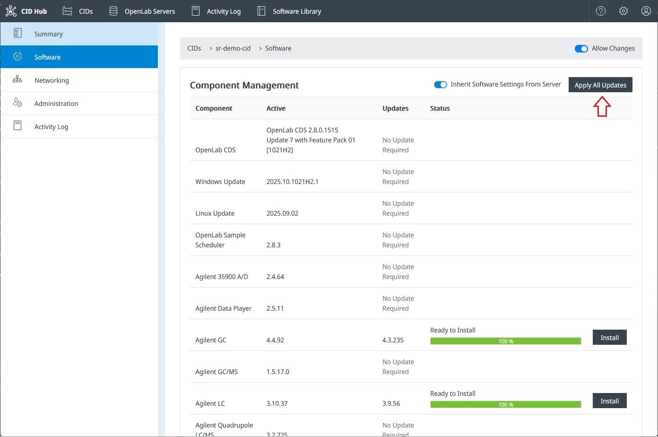This screenshot has height=437, width=658.
Task: Click Agilent Data Player version 2.5.11
Action: click(275, 308)
